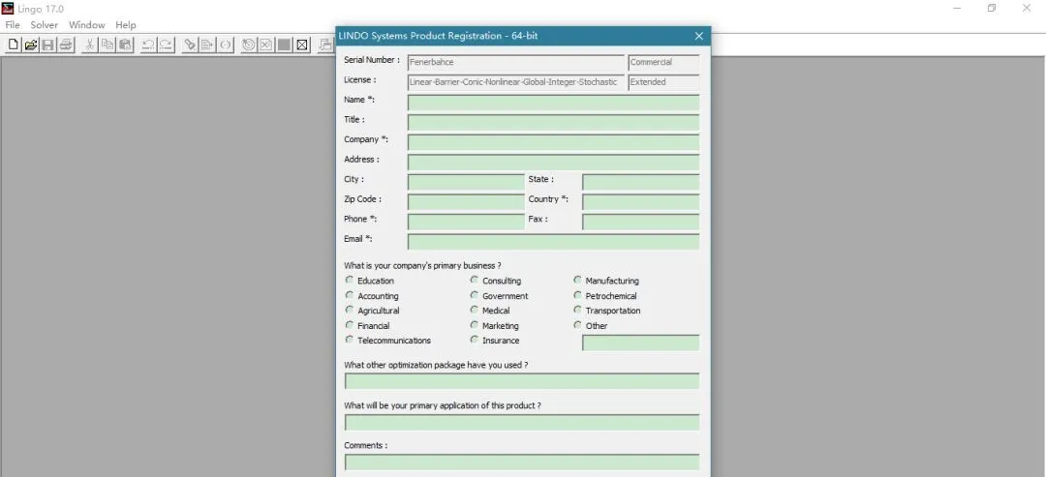Click the other optimization package field
Screen dimensions: 1046x477
coord(522,382)
